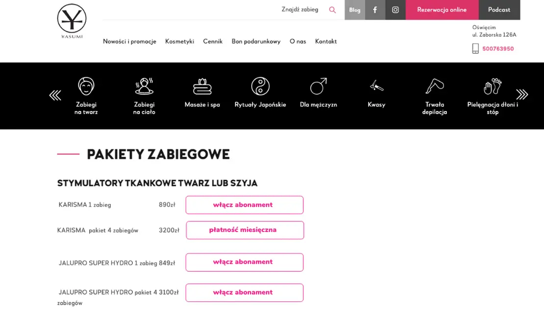Enable abonament for KARISMA 1 zabieg
This screenshot has height=324, width=544.
tap(244, 205)
